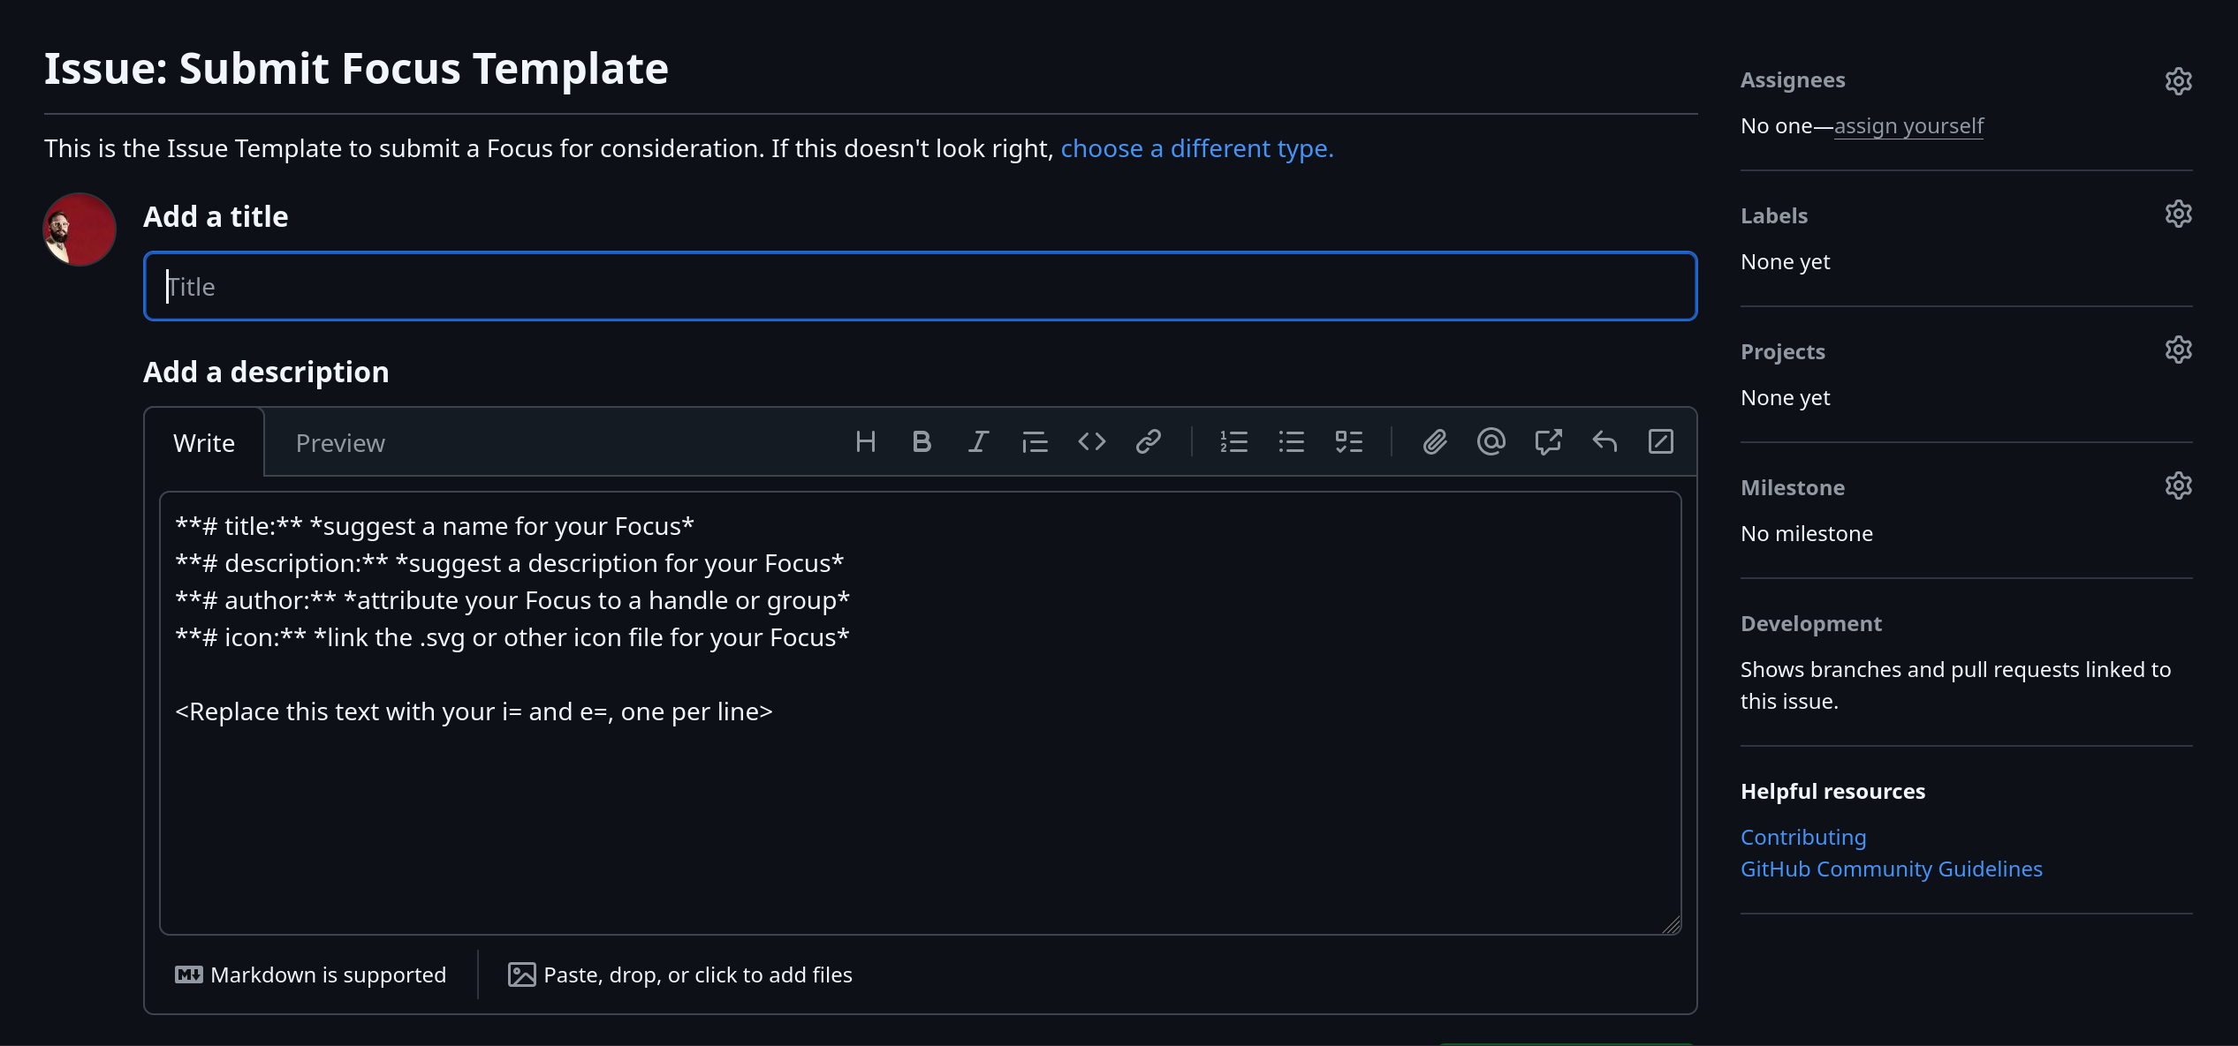Screen dimensions: 2238x1046
Task: Switch to the Write tab
Action: point(202,441)
